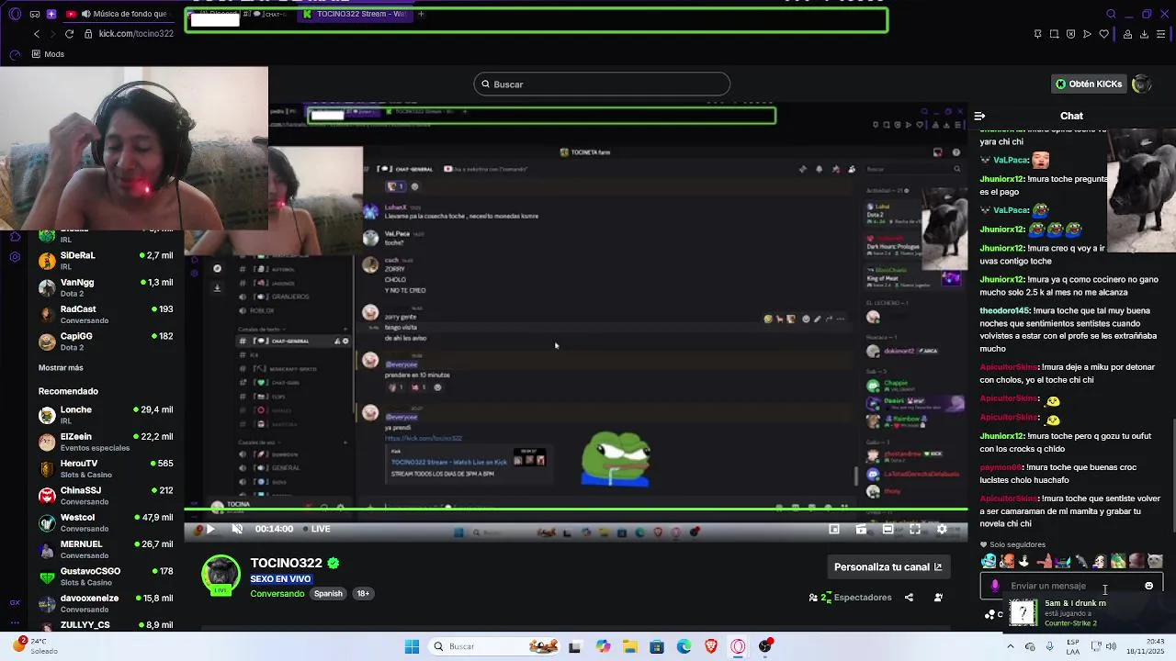Share the stream via share icon
Screen dimensions: 1176x661
click(909, 598)
